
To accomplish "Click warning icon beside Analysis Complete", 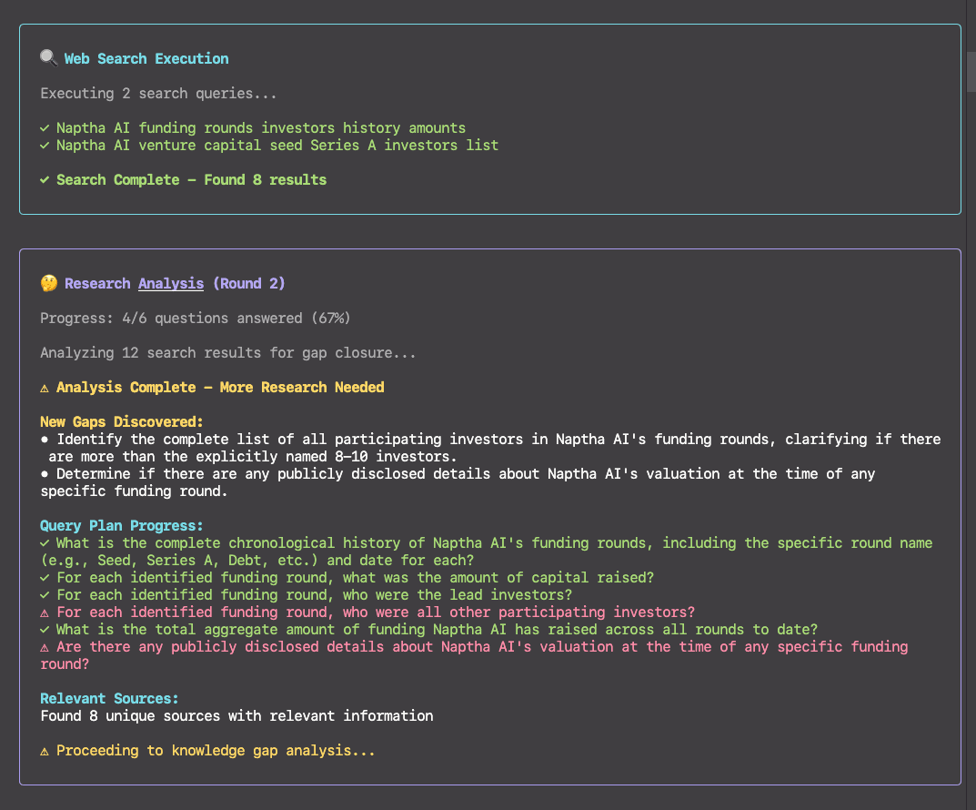I will coord(45,388).
